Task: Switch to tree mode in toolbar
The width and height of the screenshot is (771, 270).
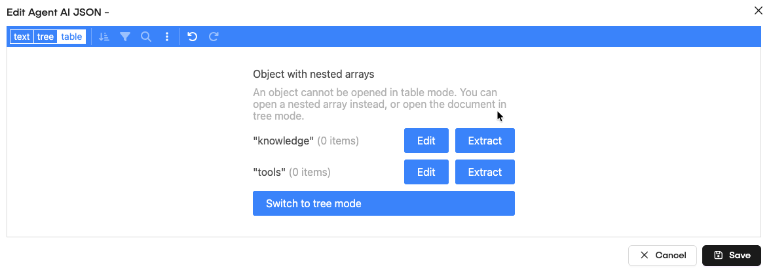Action: click(x=45, y=37)
